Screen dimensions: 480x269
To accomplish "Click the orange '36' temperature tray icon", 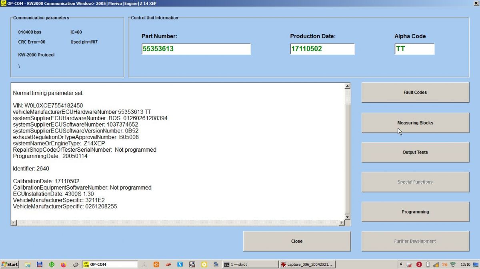I will 445,264.
